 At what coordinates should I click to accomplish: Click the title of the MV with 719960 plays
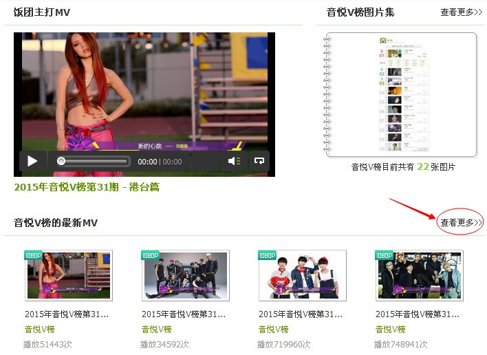coord(301,314)
